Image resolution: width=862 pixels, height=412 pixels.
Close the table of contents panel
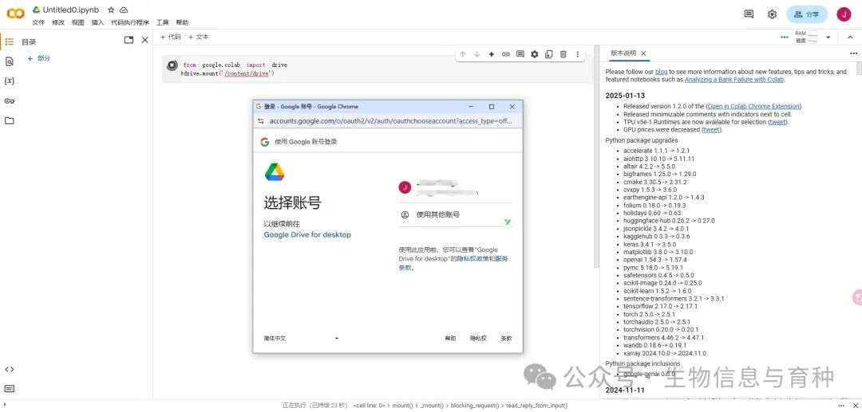145,40
